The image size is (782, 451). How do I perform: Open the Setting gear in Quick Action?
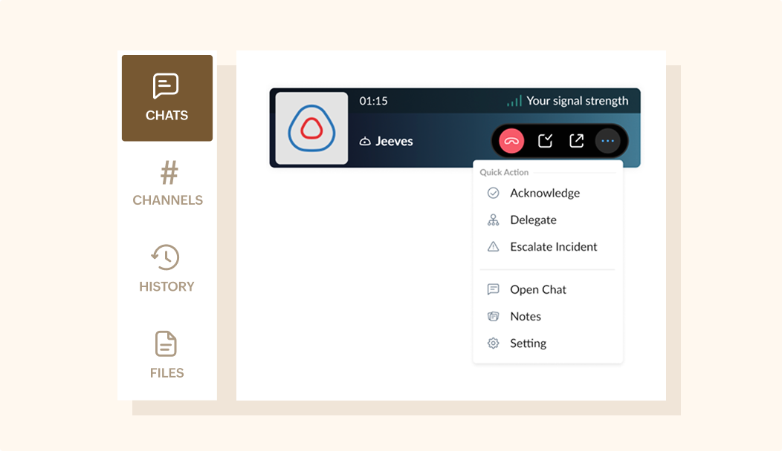pyautogui.click(x=493, y=343)
